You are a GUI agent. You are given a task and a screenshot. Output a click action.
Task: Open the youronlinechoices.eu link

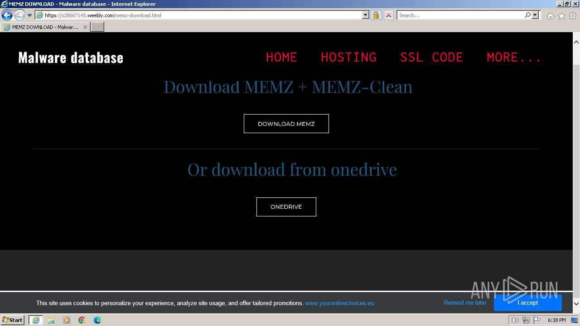coord(339,303)
